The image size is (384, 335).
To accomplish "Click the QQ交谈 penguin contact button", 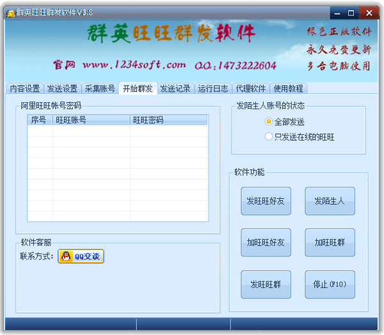I will pyautogui.click(x=81, y=256).
